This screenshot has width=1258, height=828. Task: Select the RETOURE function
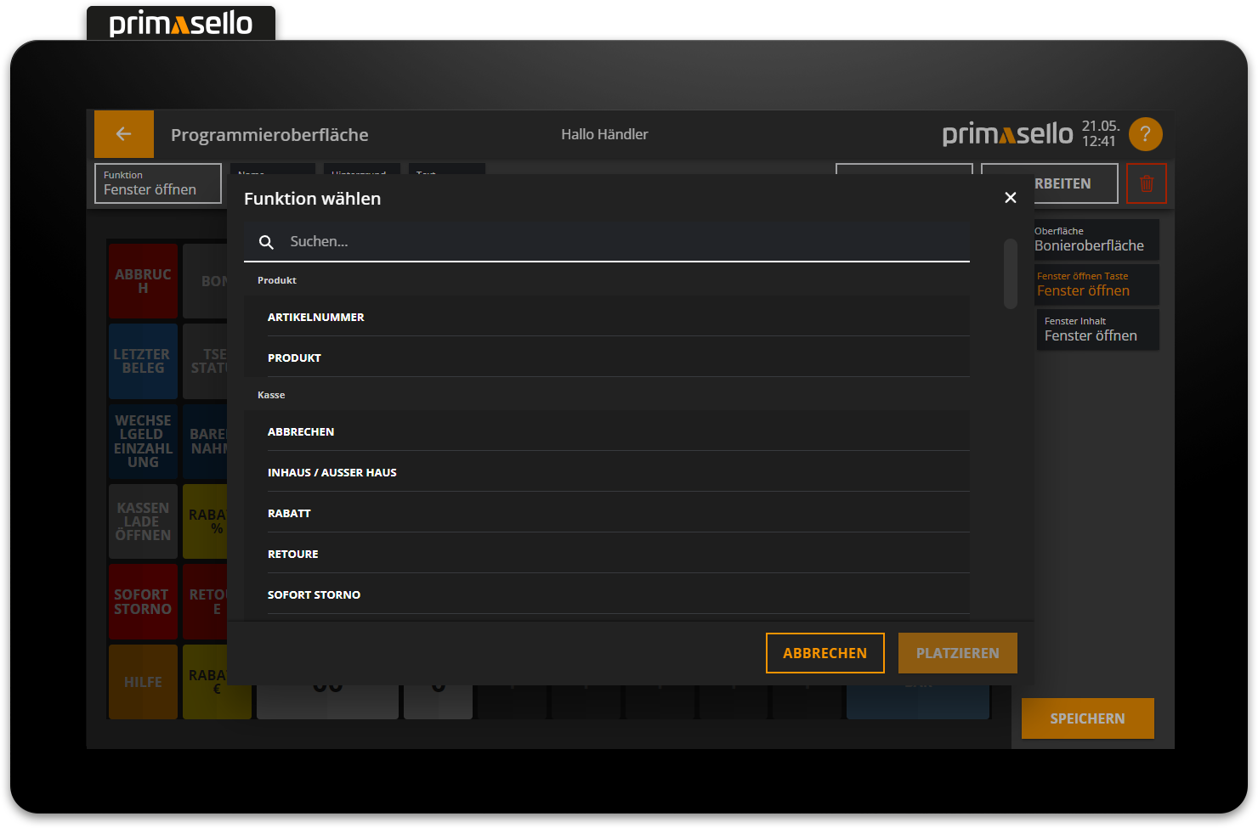coord(293,553)
